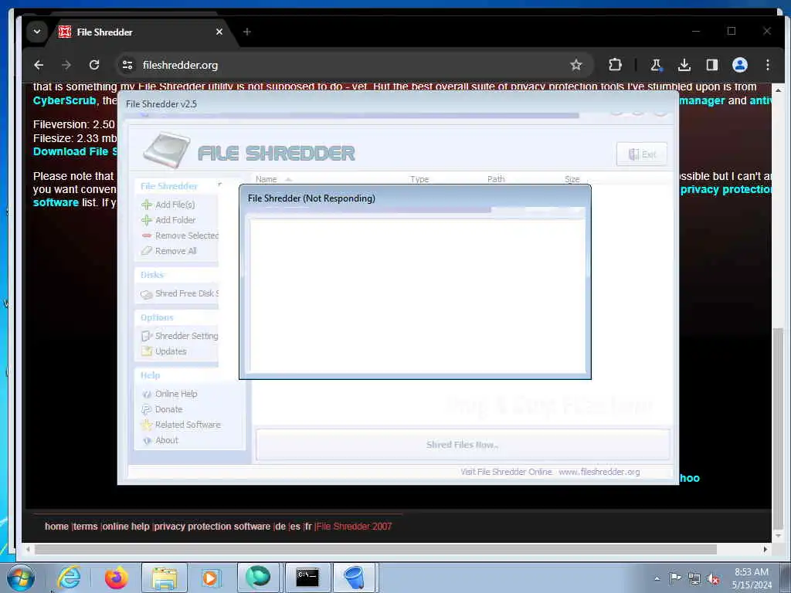Open the command prompt taskbar icon
The image size is (791, 593).
(307, 578)
